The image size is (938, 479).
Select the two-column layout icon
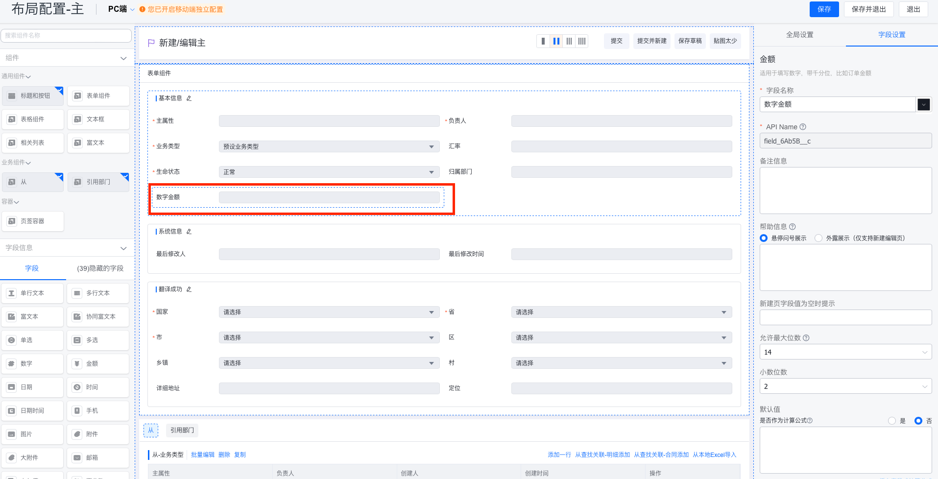(x=556, y=41)
